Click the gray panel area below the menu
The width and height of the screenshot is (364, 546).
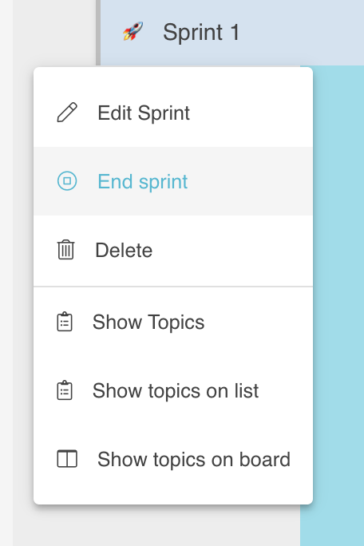tap(156, 526)
